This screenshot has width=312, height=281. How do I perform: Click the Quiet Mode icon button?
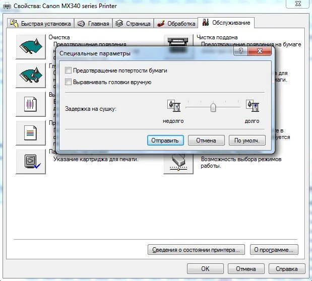coord(178,164)
